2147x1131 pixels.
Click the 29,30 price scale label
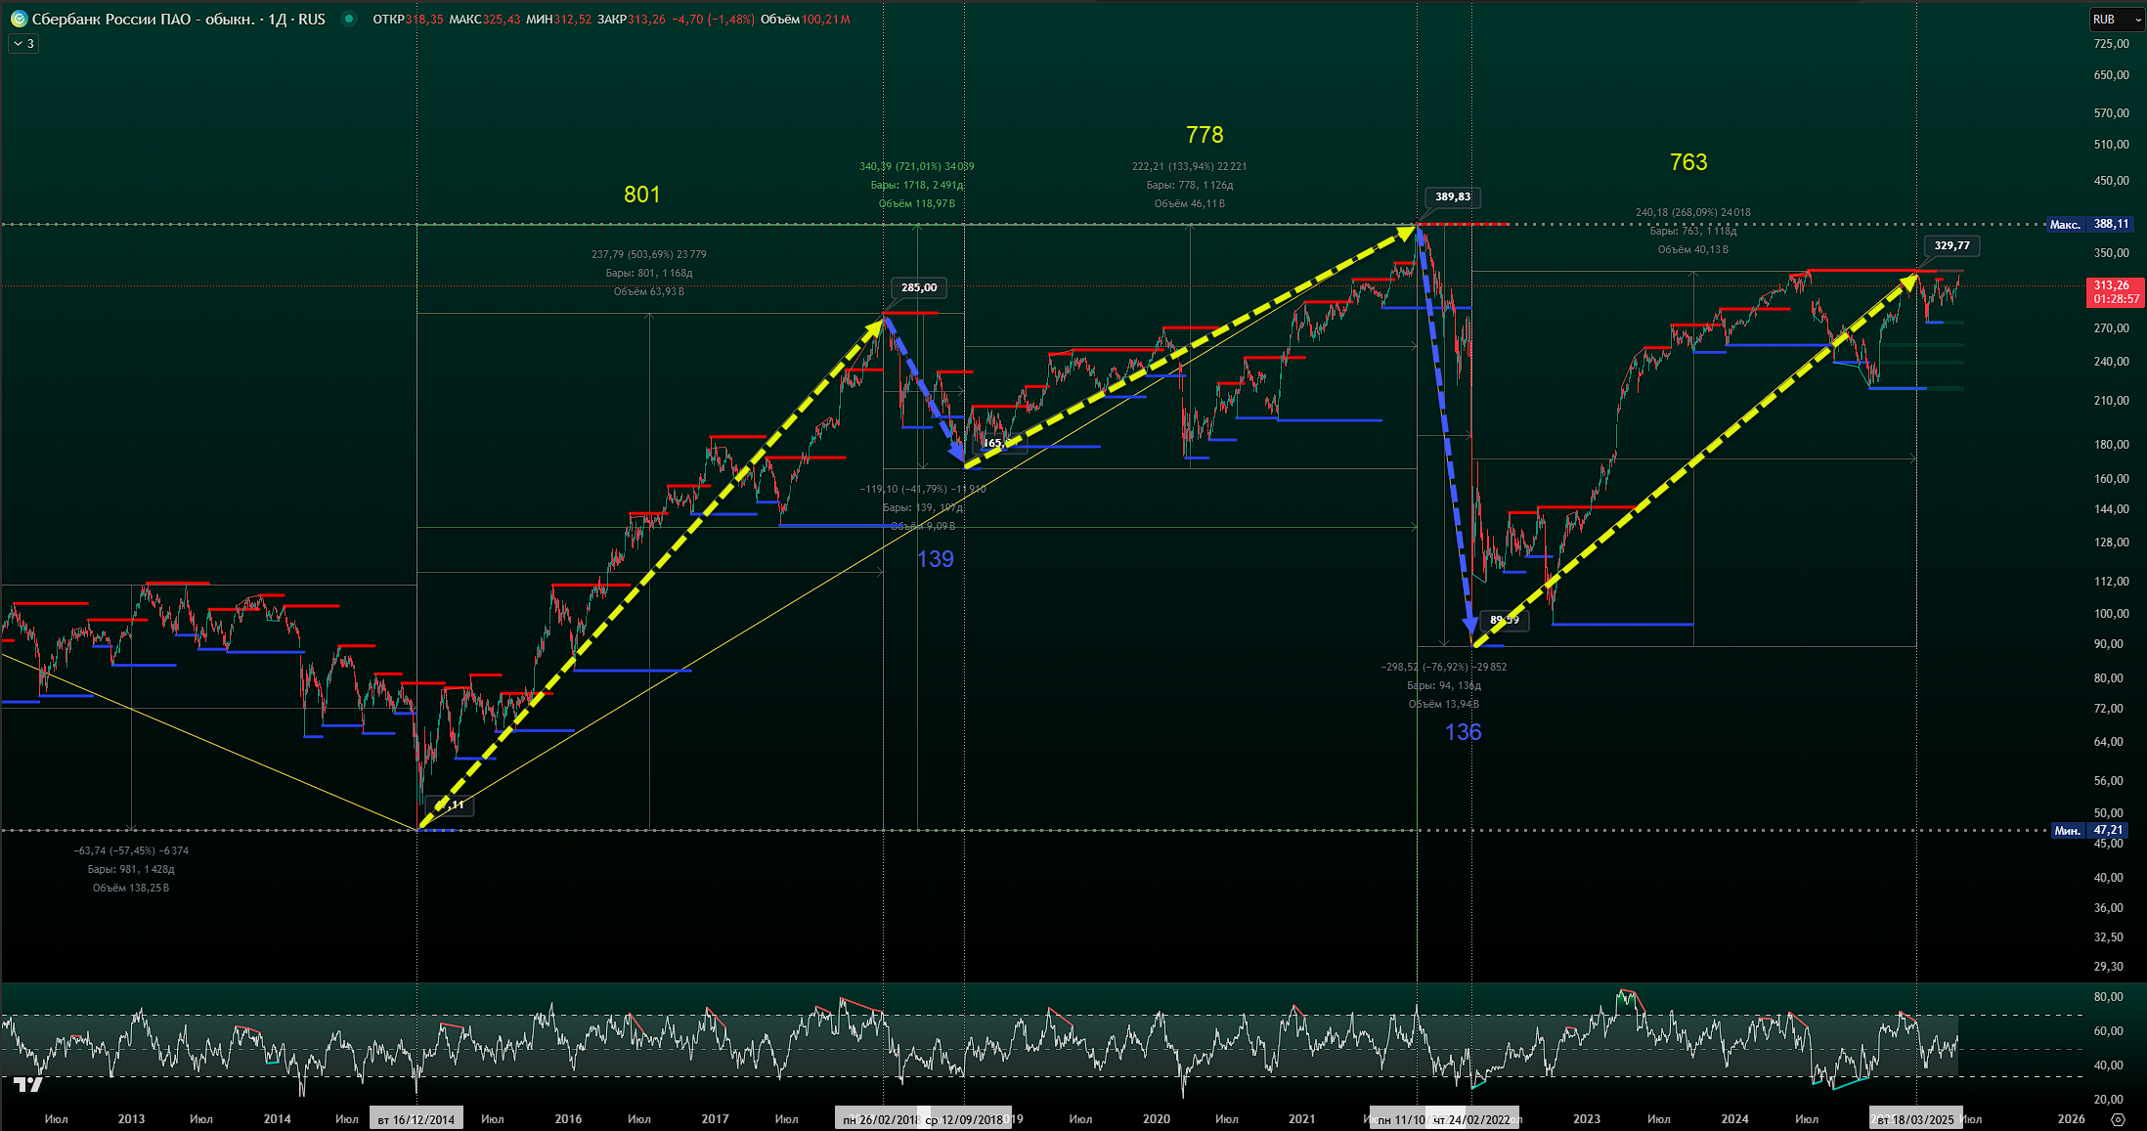(x=2108, y=967)
